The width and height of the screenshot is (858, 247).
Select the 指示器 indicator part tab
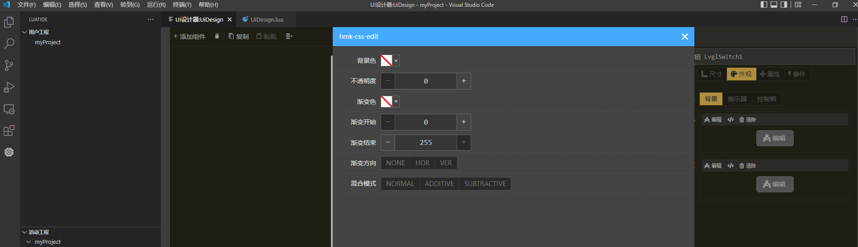coord(737,99)
